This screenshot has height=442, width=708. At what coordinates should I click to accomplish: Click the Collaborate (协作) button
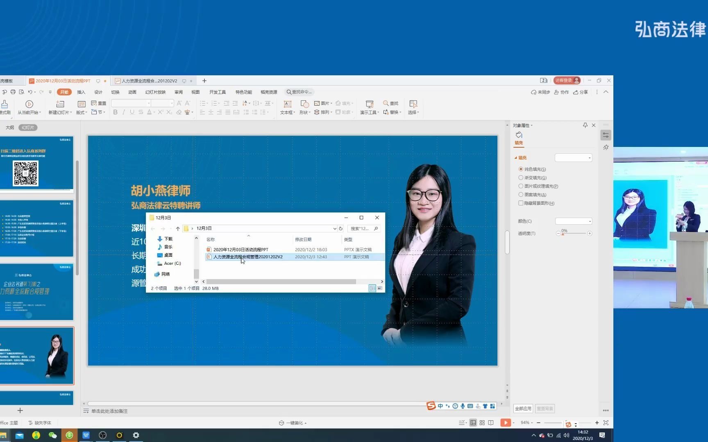[561, 92]
